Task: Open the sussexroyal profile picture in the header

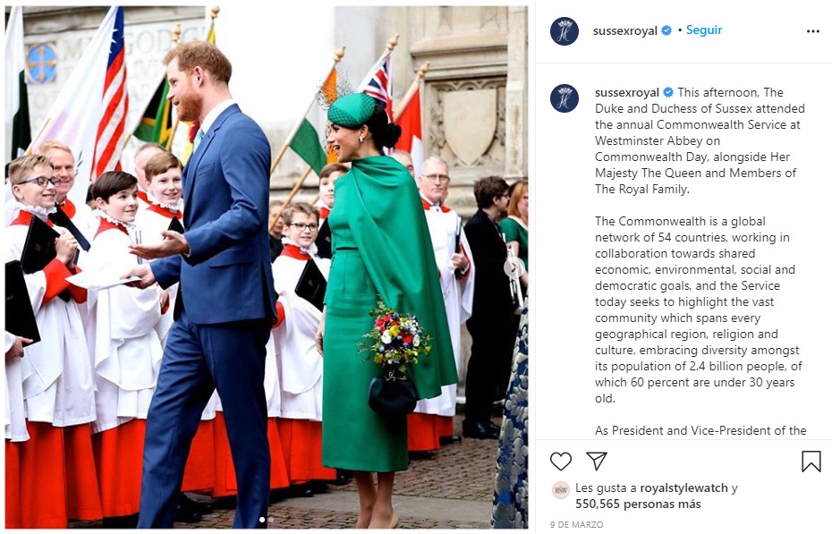Action: tap(564, 30)
